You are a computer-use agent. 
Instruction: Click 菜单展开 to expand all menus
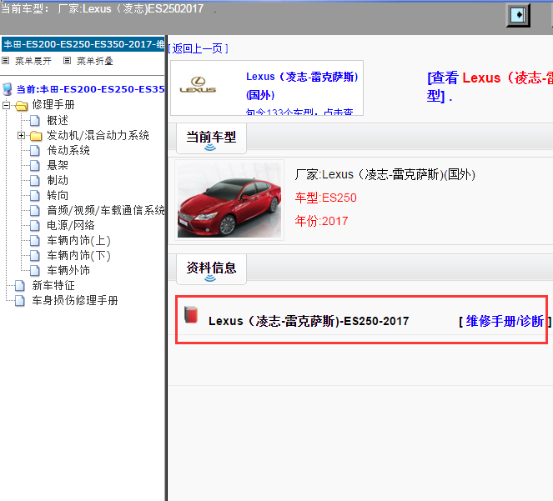click(x=33, y=61)
